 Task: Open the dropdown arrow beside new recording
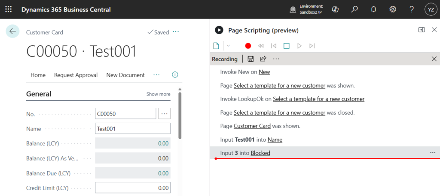coord(228,46)
